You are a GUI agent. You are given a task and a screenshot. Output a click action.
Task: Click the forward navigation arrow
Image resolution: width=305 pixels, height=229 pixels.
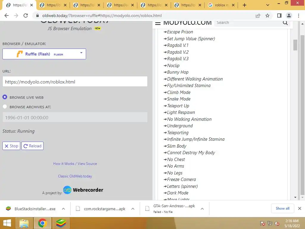(16, 16)
